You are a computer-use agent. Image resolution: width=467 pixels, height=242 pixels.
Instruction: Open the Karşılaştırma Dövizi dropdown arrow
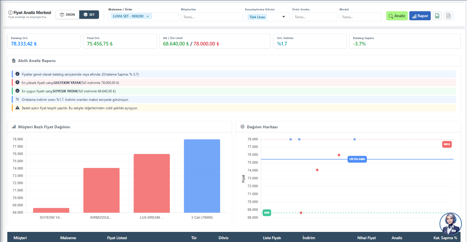[283, 17]
